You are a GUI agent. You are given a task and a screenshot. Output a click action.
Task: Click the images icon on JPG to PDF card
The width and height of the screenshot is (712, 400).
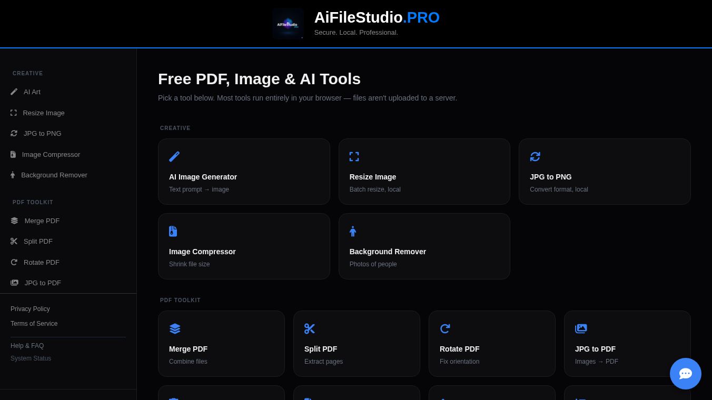pos(581,328)
